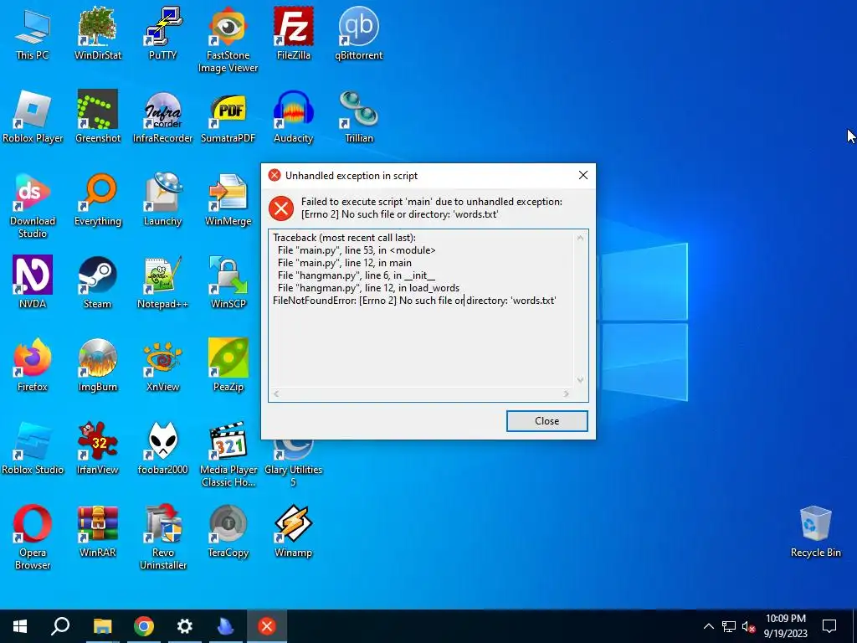Screen dimensions: 857x643
Task: Select Download Studio desktop icon
Action: point(33,206)
